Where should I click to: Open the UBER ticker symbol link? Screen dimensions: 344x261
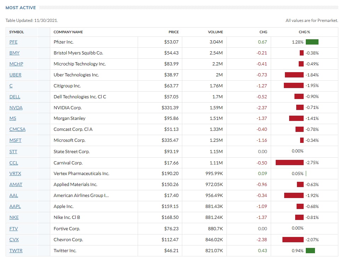(x=15, y=75)
